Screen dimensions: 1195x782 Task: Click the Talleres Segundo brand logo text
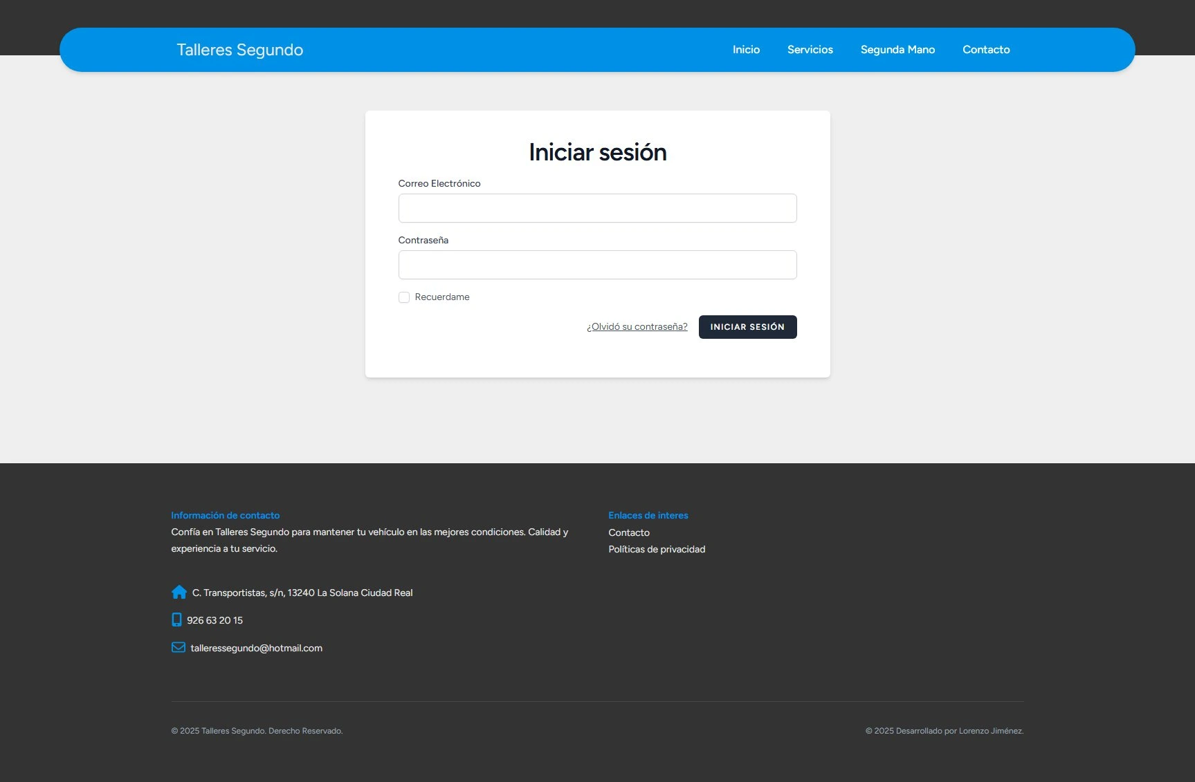pyautogui.click(x=240, y=50)
